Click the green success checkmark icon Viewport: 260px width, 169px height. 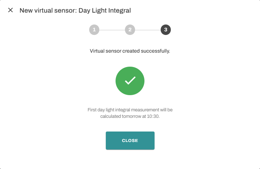click(x=130, y=81)
